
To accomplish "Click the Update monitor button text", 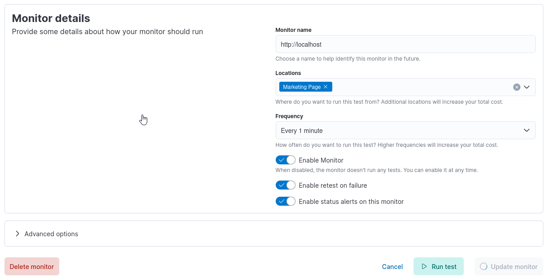I will 514,266.
